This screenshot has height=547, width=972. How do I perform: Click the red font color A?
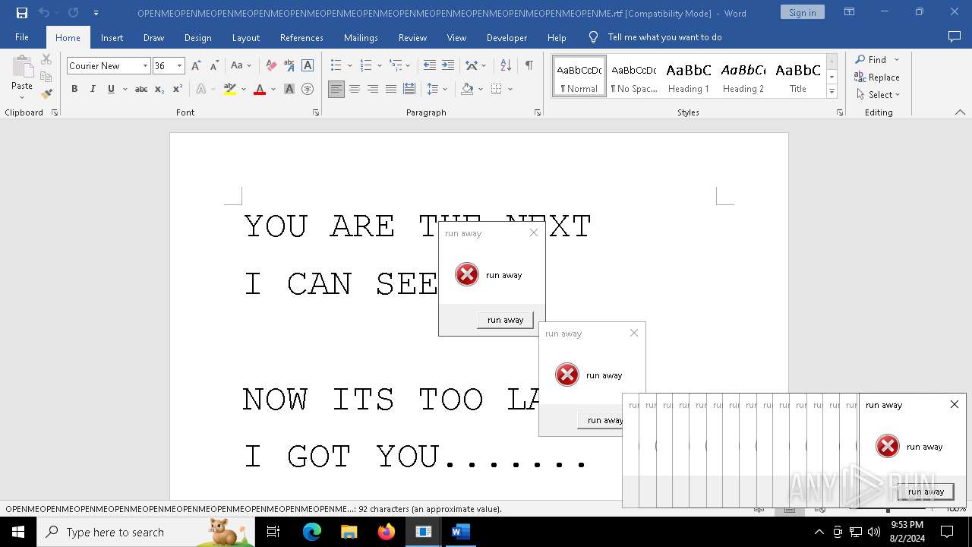click(260, 89)
